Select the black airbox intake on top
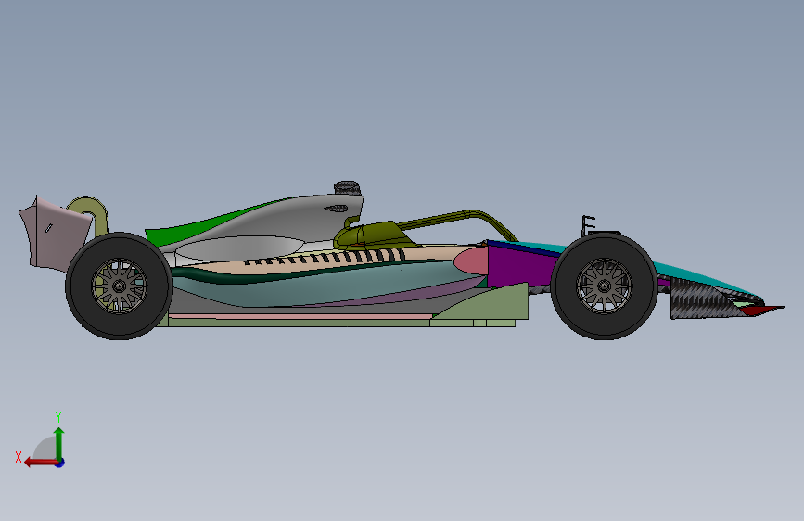The image size is (804, 521). click(x=347, y=187)
